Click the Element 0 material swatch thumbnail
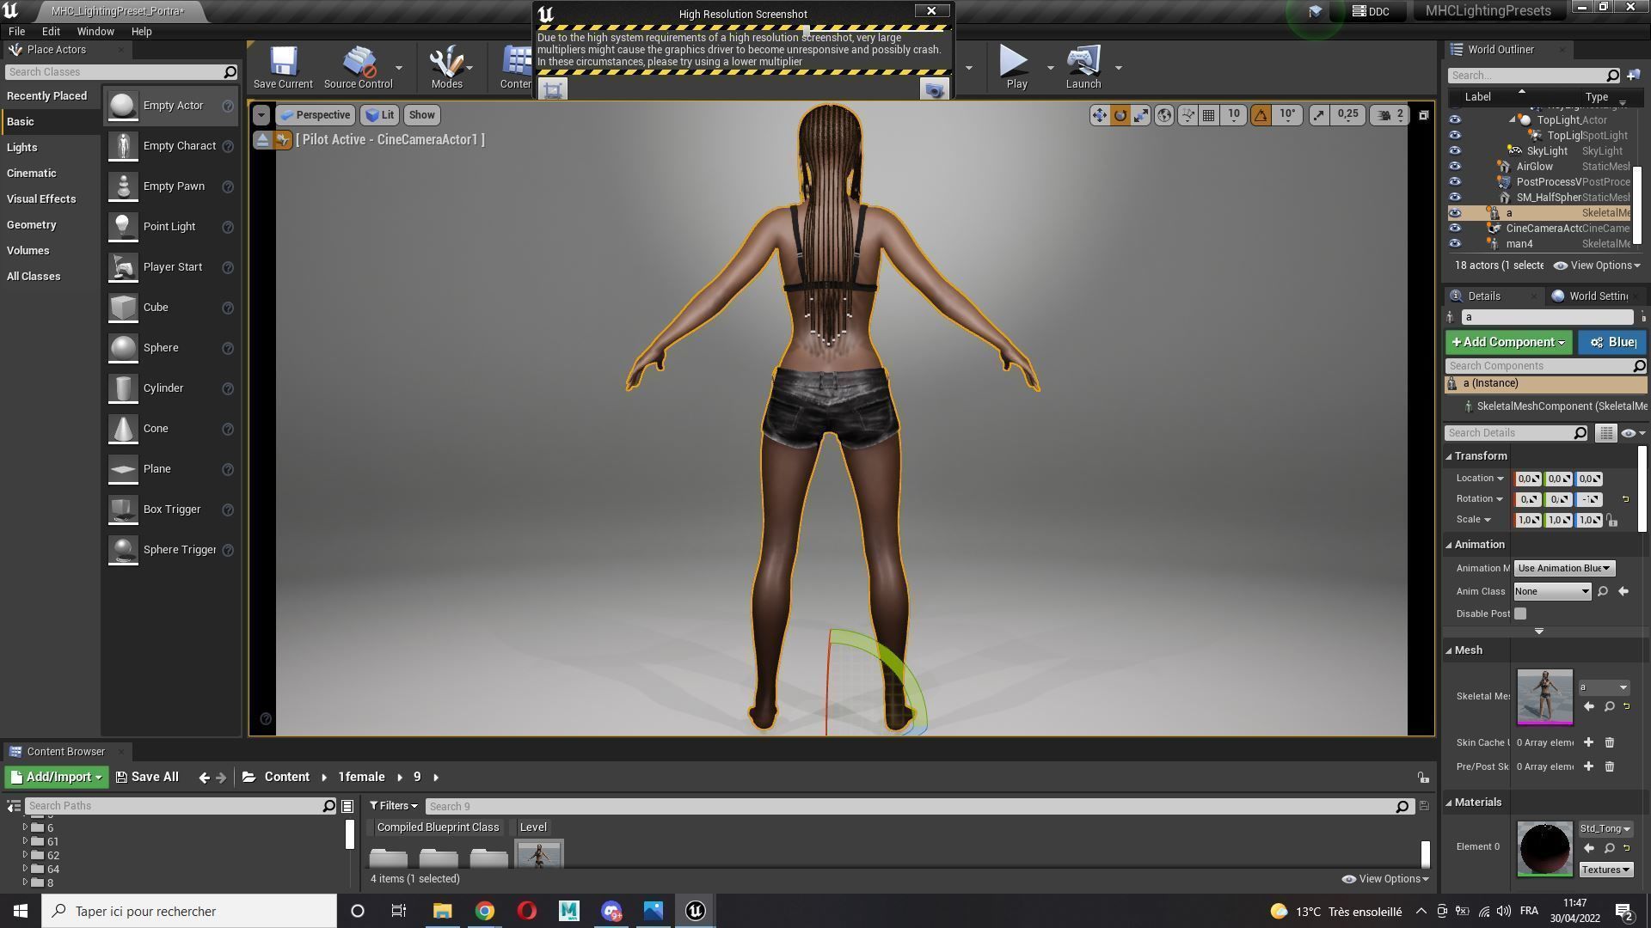 (x=1544, y=848)
